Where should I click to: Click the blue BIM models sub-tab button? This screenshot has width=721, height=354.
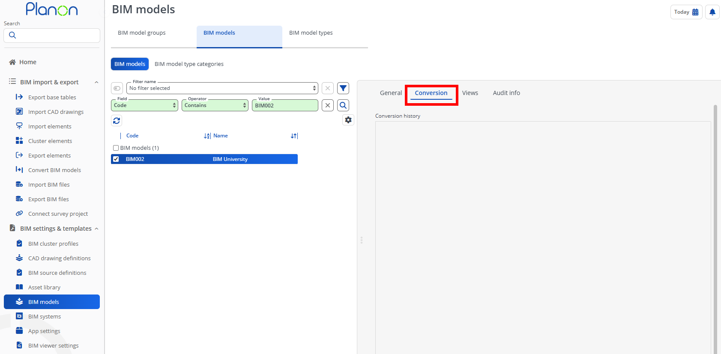[130, 64]
